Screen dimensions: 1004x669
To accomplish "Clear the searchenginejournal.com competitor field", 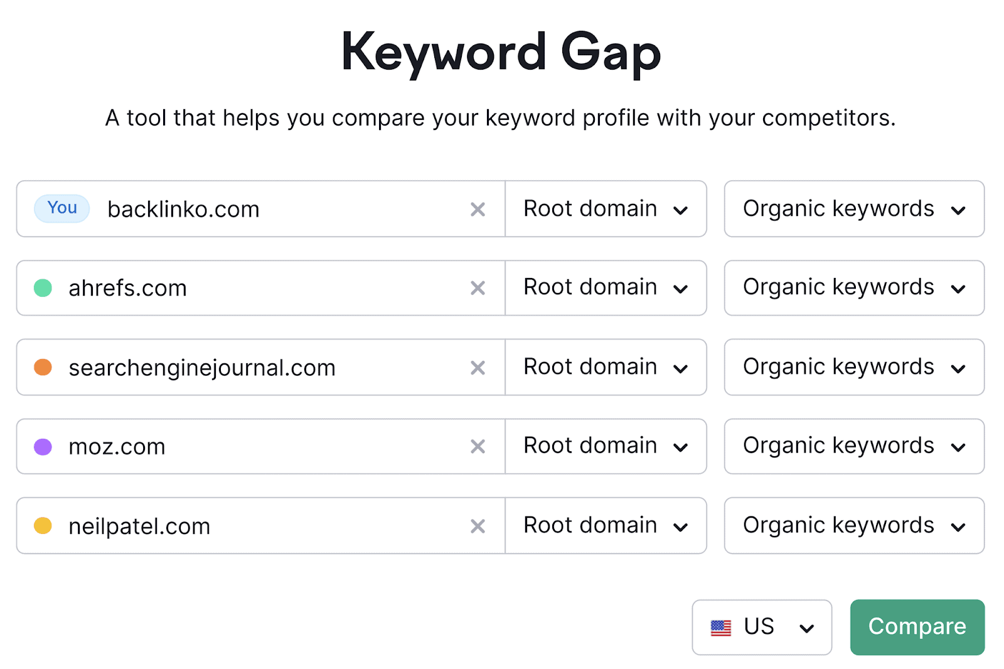I will (x=478, y=368).
